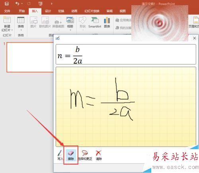Click the 相册 (Photo Album) icon
The image size is (199, 173).
tap(70, 20)
